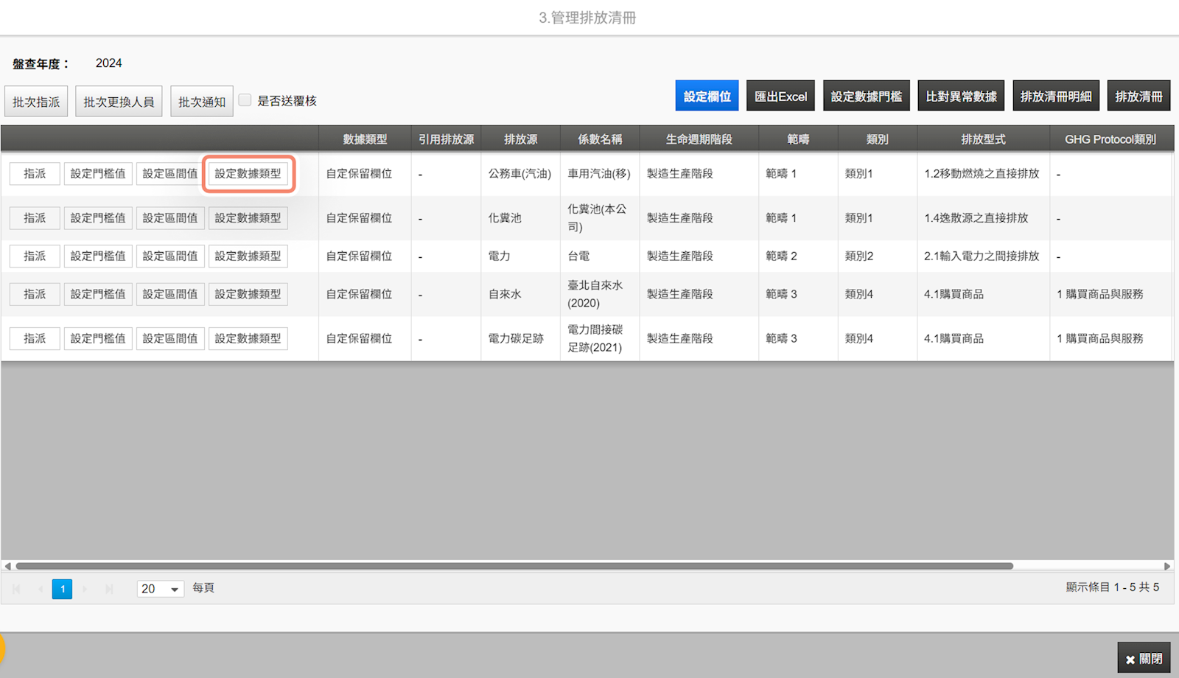Click the scroll right arrow of table

1167,566
